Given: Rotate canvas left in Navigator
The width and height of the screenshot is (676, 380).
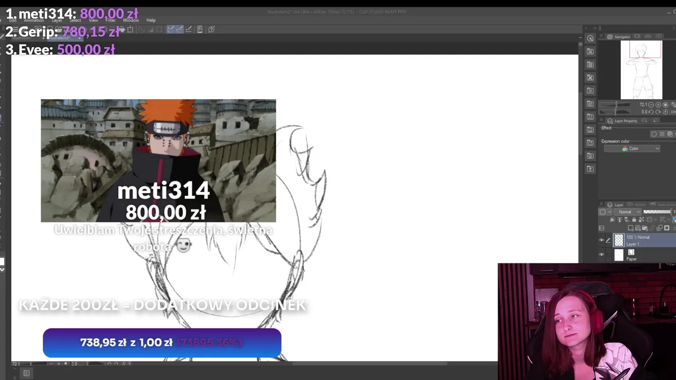Looking at the screenshot, I should tap(651, 112).
